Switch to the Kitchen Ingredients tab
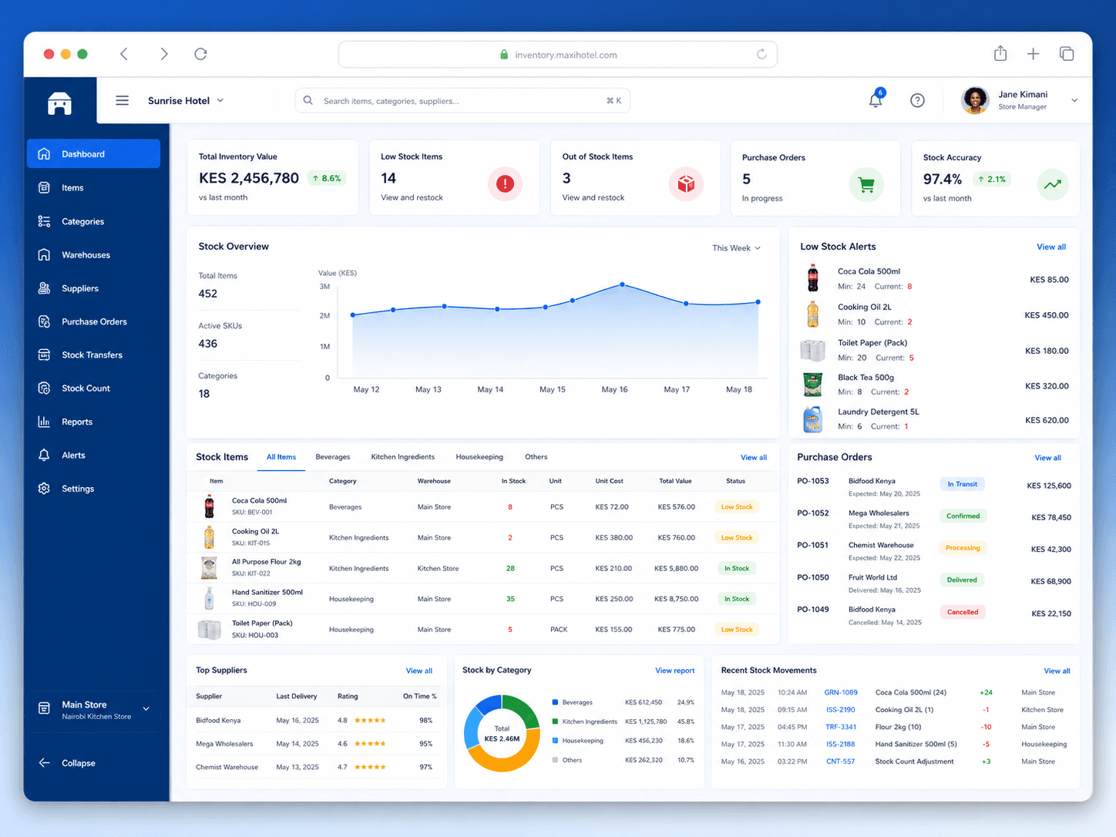This screenshot has height=837, width=1116. (403, 457)
